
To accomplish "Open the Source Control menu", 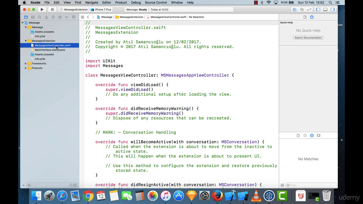I will click(156, 3).
